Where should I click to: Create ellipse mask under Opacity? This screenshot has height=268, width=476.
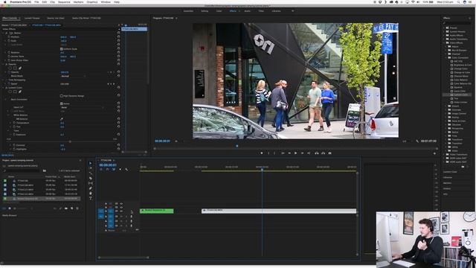pyautogui.click(x=10, y=68)
